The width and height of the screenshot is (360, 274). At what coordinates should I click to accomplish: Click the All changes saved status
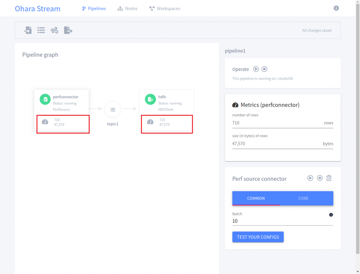point(317,30)
